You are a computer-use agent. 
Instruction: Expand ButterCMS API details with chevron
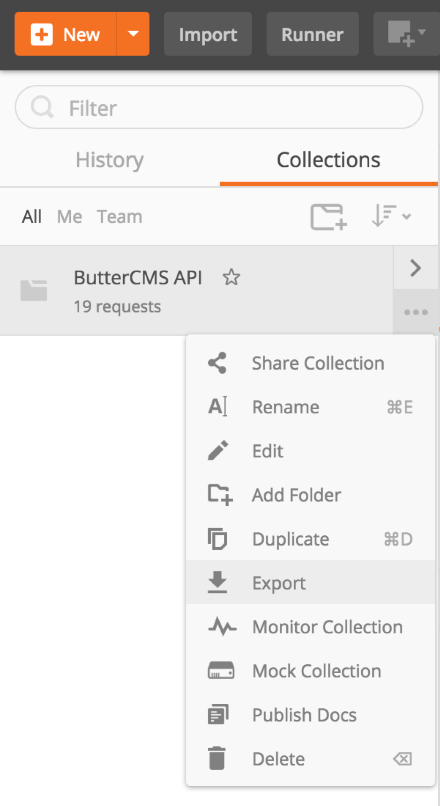[415, 268]
